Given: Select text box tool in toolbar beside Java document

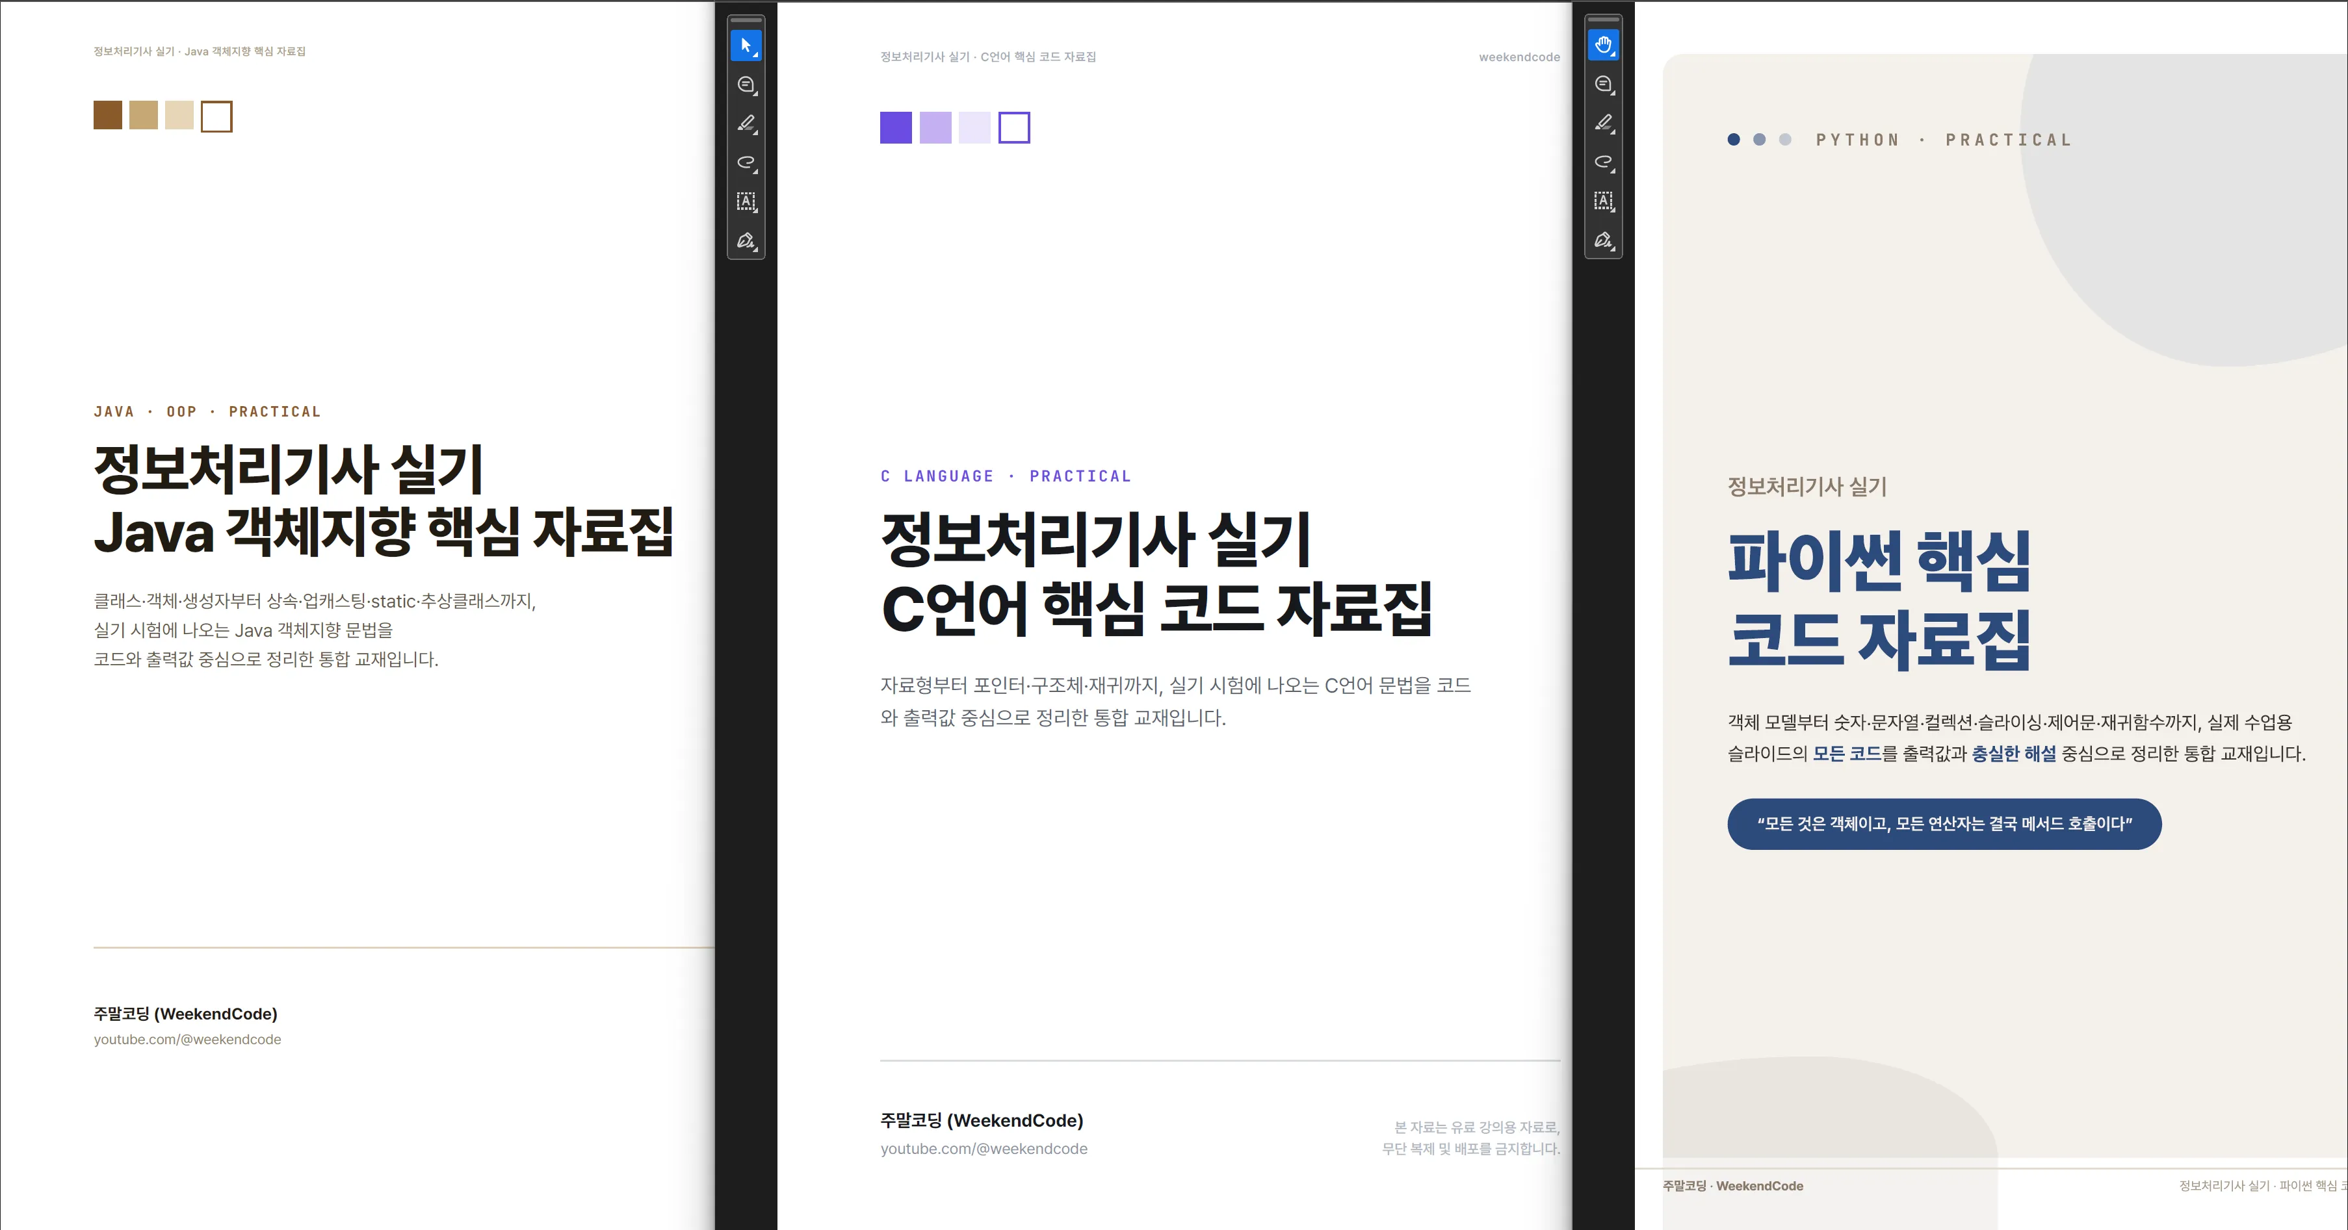Looking at the screenshot, I should click(x=746, y=201).
